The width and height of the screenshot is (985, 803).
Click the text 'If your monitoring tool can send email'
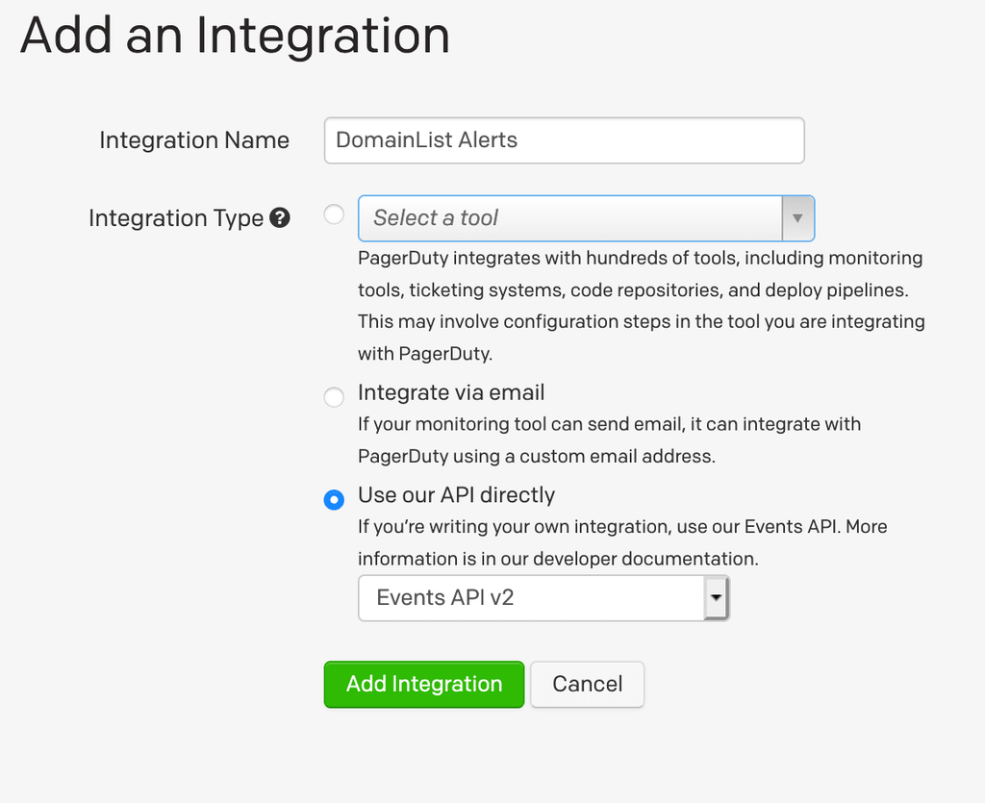coord(520,424)
